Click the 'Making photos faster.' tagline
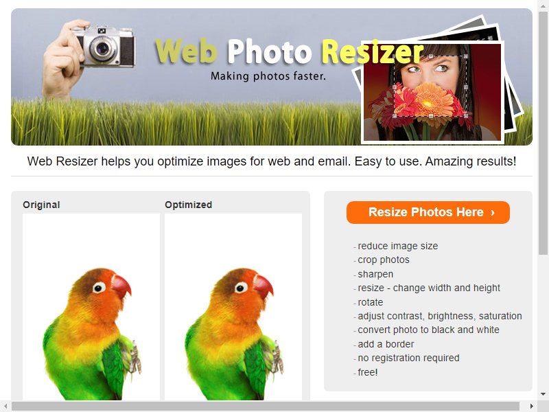This screenshot has width=549, height=412. [268, 76]
